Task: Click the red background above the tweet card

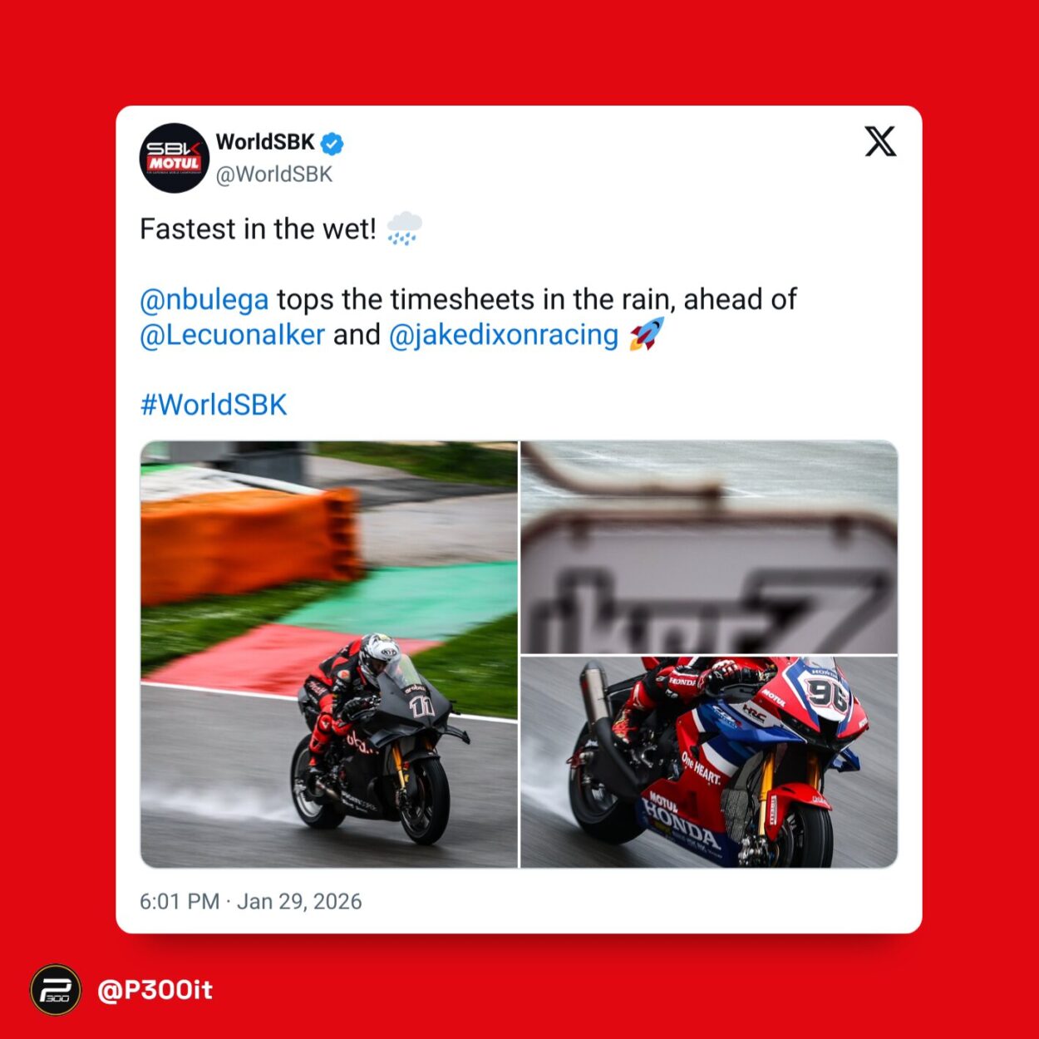Action: 519,52
